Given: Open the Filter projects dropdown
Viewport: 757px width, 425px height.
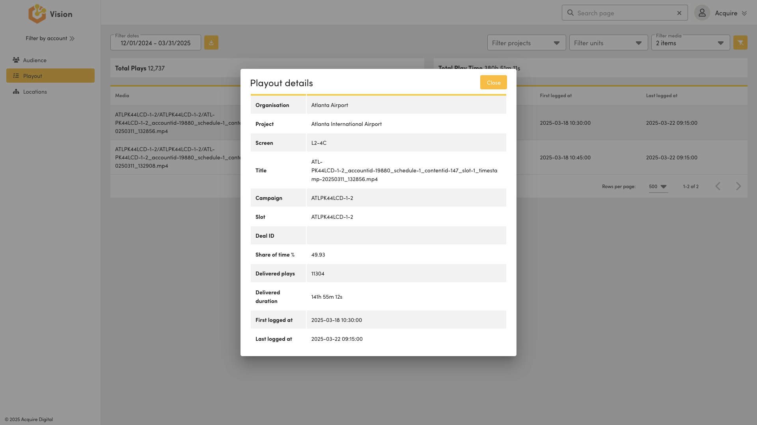Looking at the screenshot, I should click(526, 42).
